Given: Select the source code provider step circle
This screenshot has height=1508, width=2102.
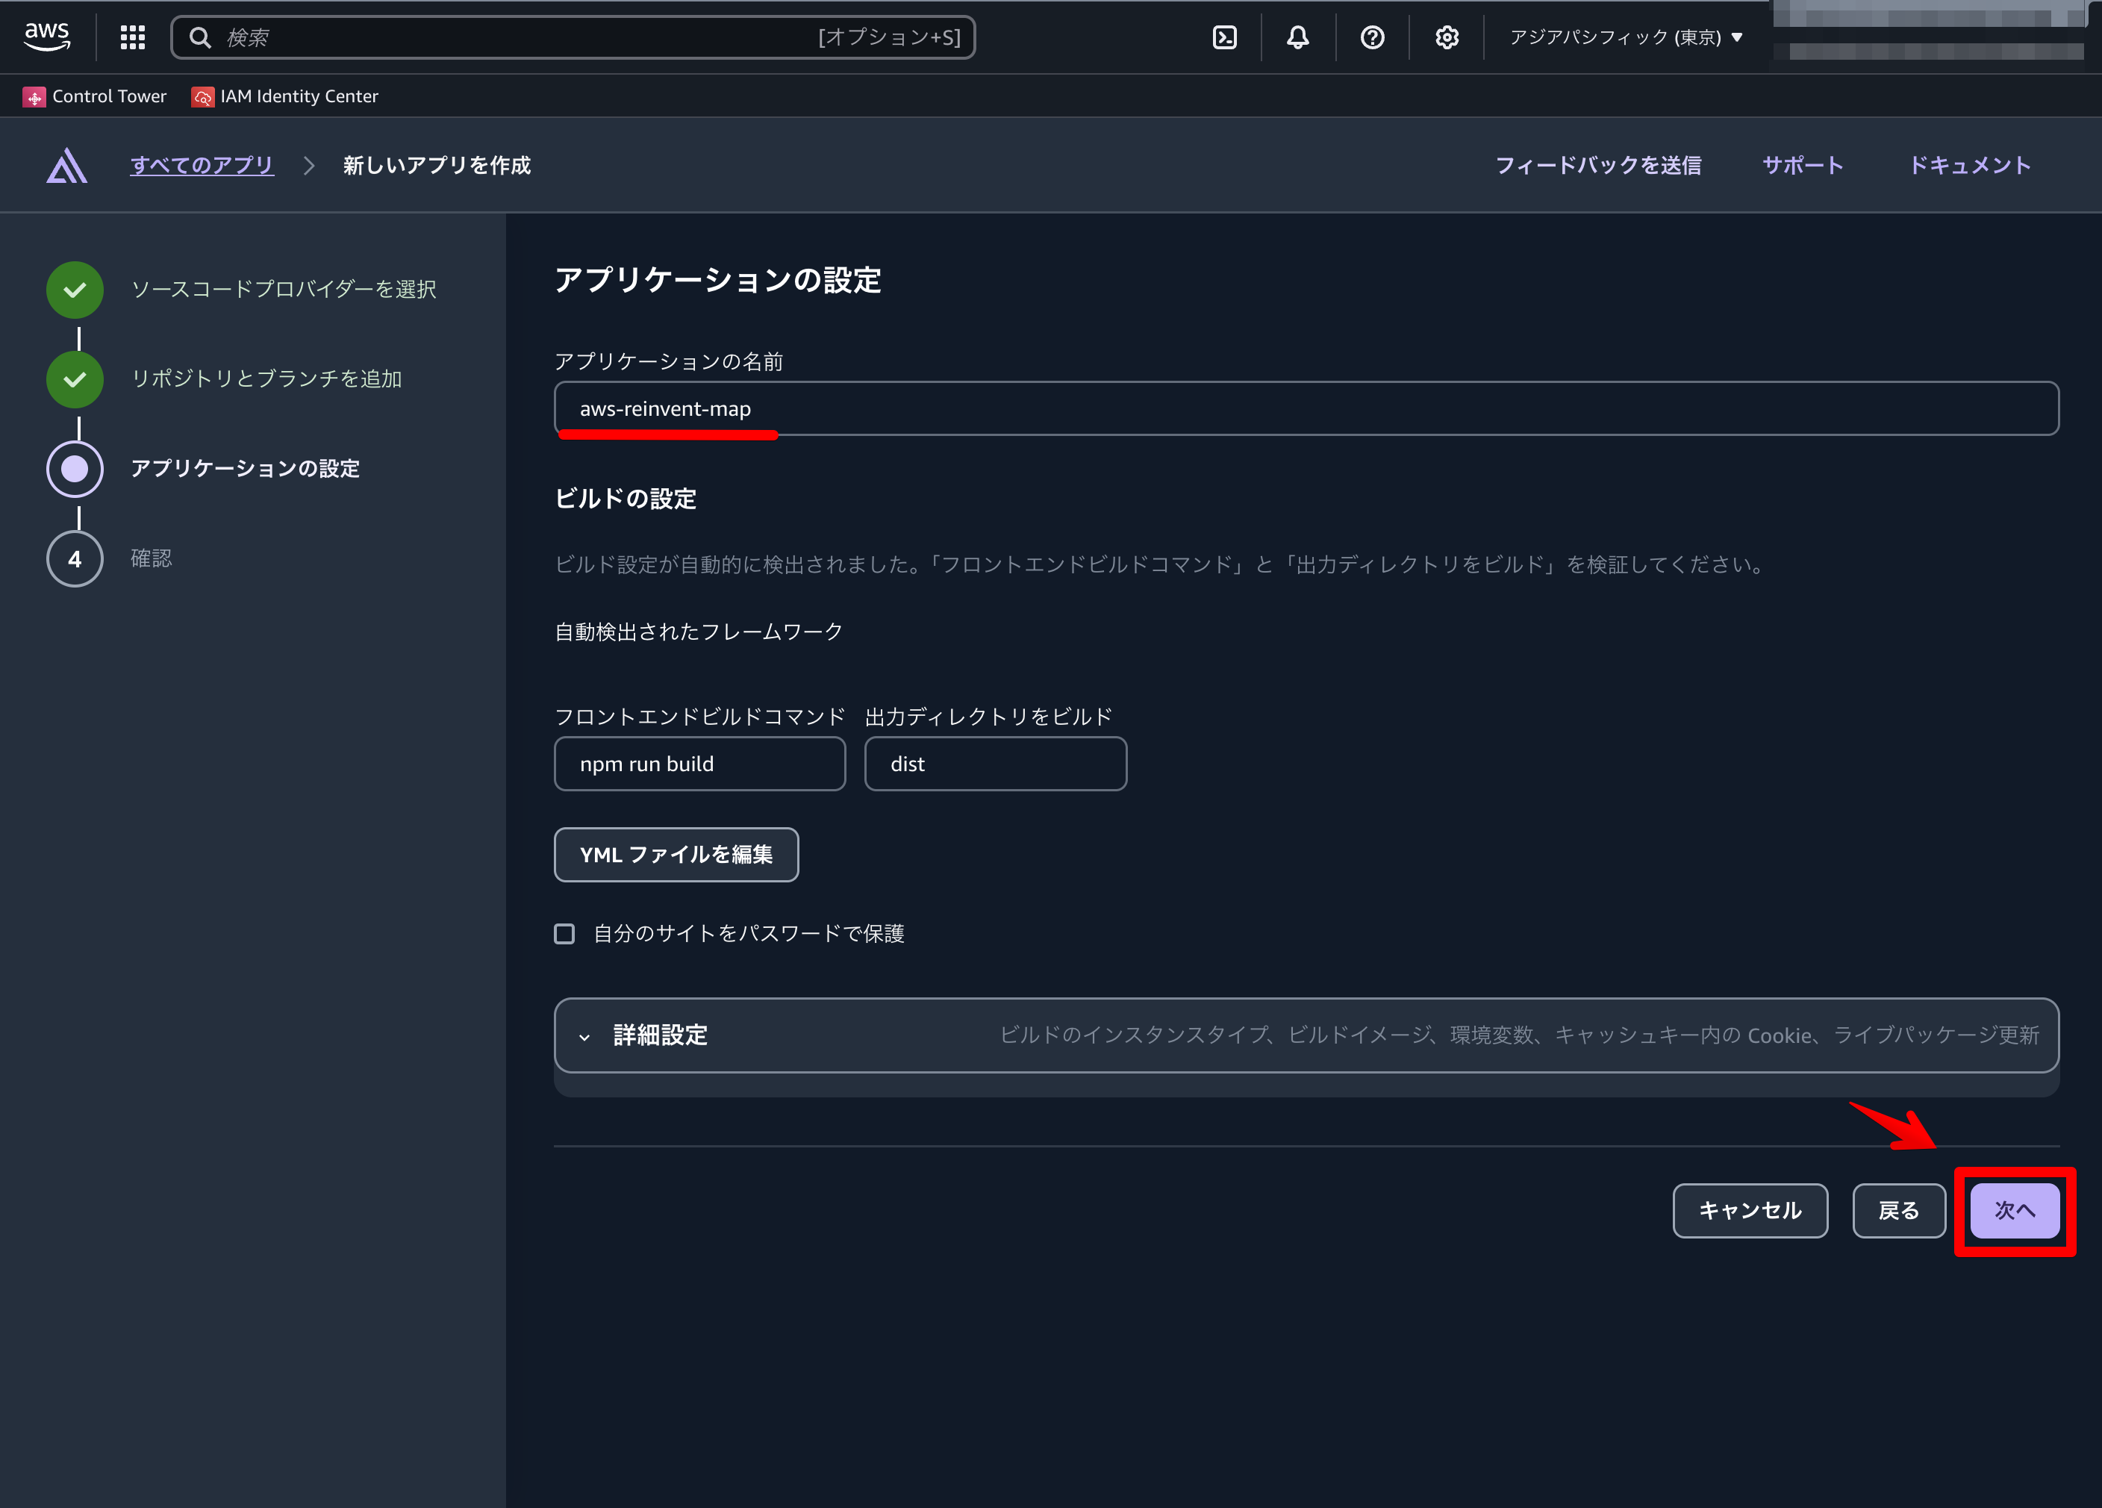Looking at the screenshot, I should [x=75, y=289].
